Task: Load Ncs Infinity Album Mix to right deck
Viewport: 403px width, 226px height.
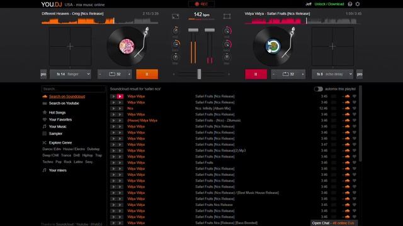Action: point(120,109)
